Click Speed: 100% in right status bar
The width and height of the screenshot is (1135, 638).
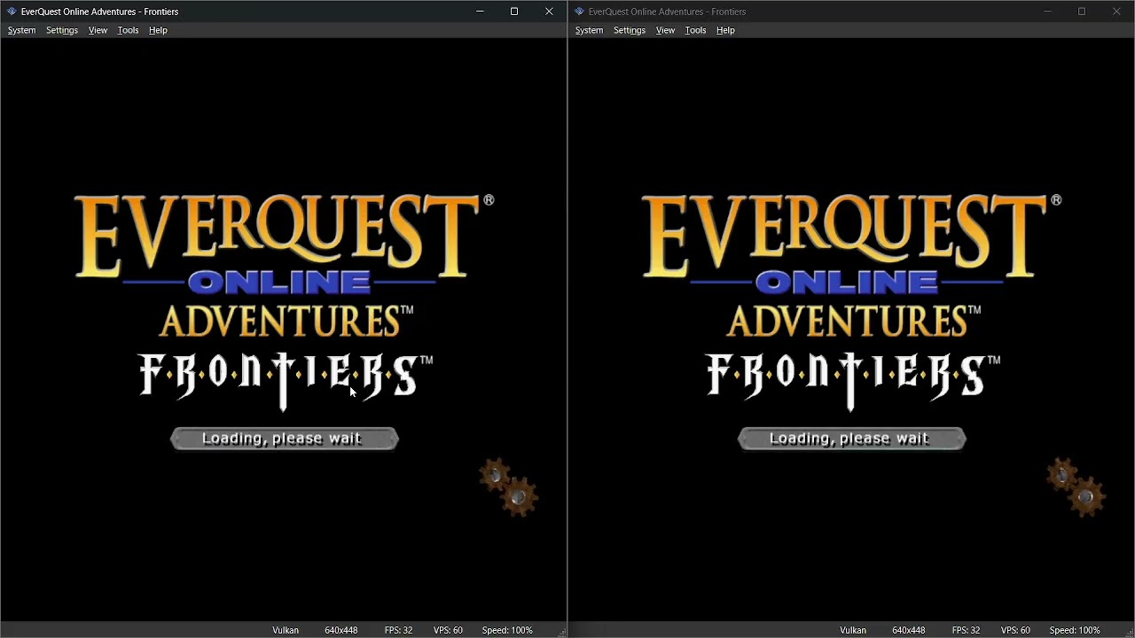tap(1075, 630)
